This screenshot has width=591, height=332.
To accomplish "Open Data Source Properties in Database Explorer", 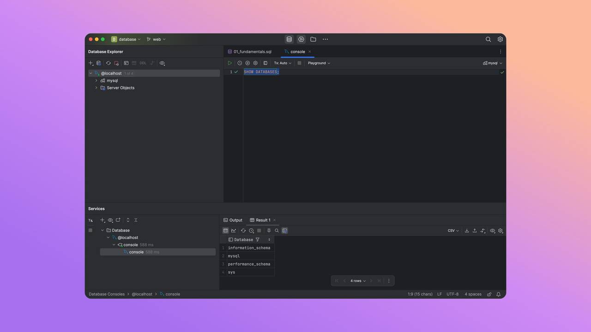I will [99, 63].
